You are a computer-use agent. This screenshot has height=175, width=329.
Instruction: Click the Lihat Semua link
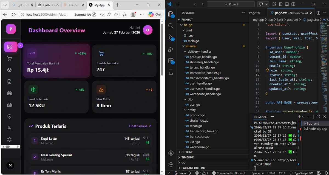point(140,126)
